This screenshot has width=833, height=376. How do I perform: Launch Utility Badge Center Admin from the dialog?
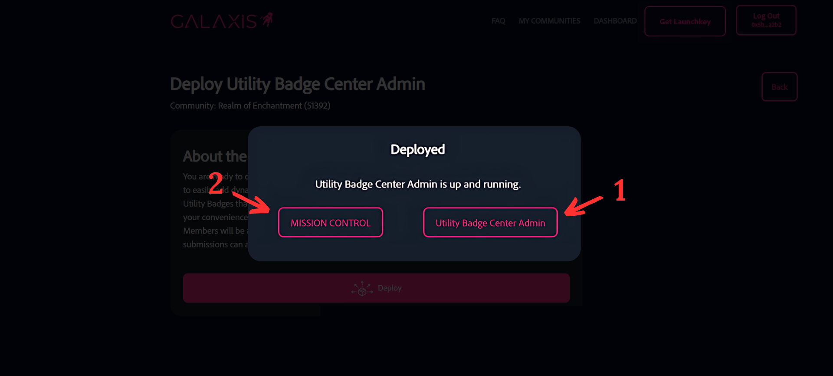coord(490,223)
